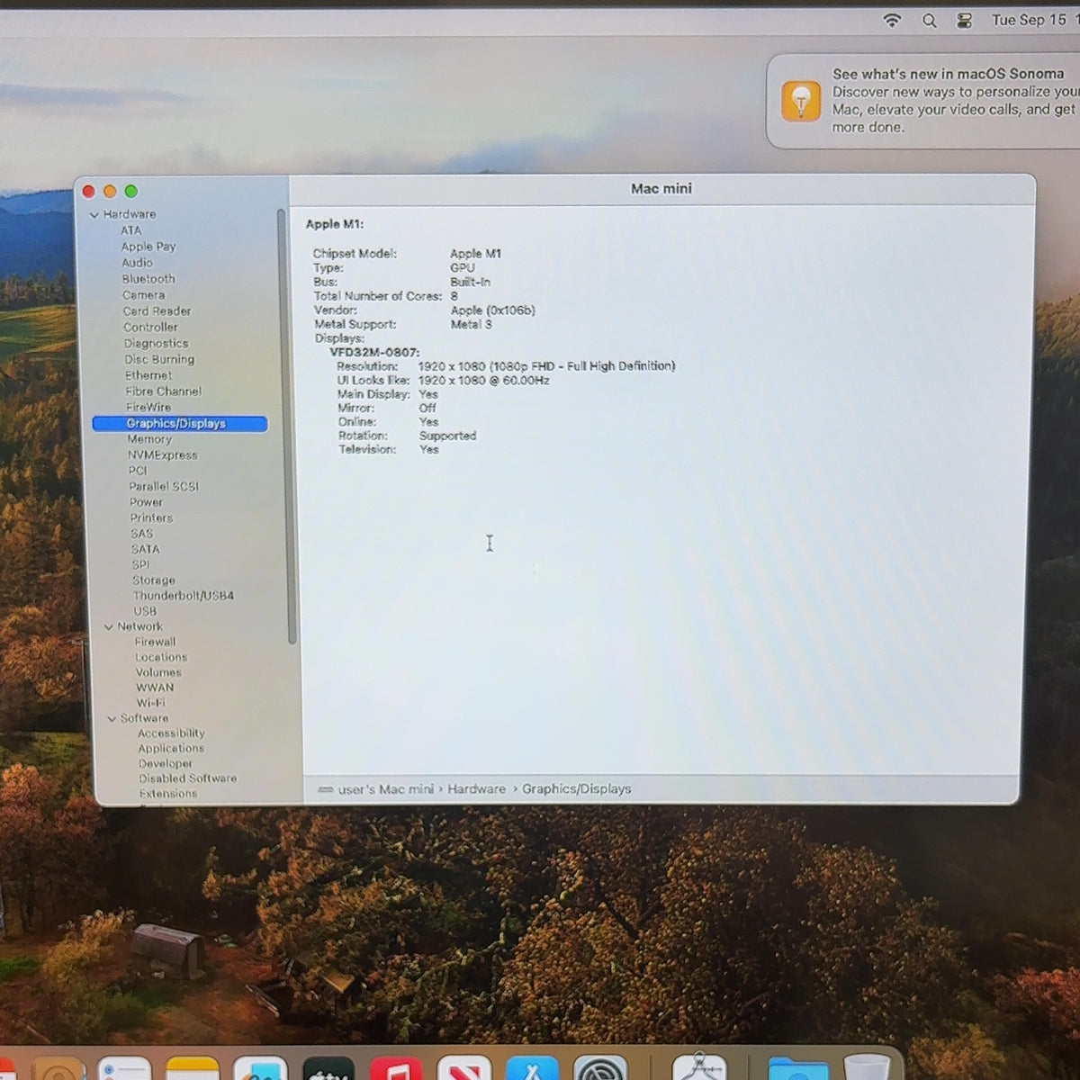Screen dimensions: 1080x1080
Task: Select SPI hardware entry
Action: pyautogui.click(x=140, y=565)
